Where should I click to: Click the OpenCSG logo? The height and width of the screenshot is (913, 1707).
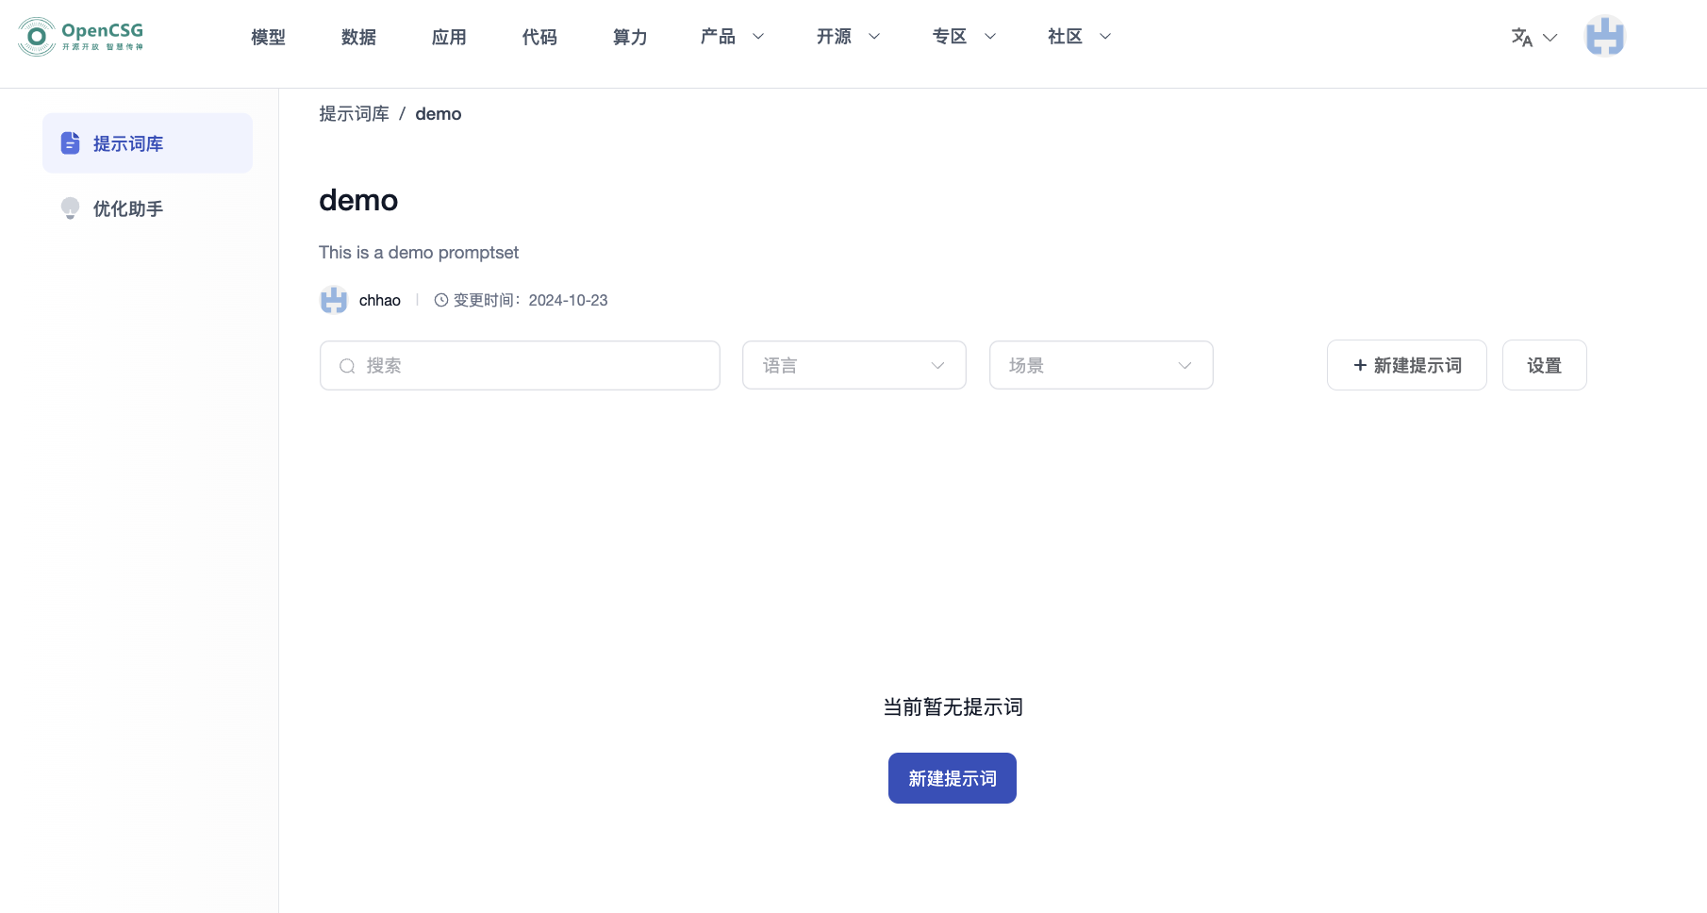tap(80, 37)
